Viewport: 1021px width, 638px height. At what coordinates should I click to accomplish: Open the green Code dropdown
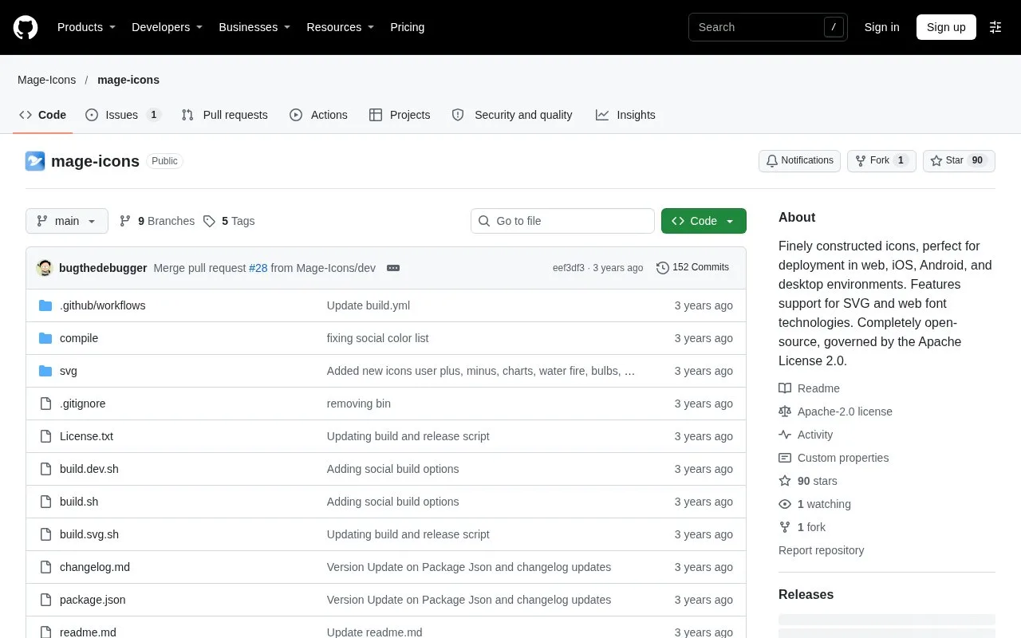(x=704, y=221)
